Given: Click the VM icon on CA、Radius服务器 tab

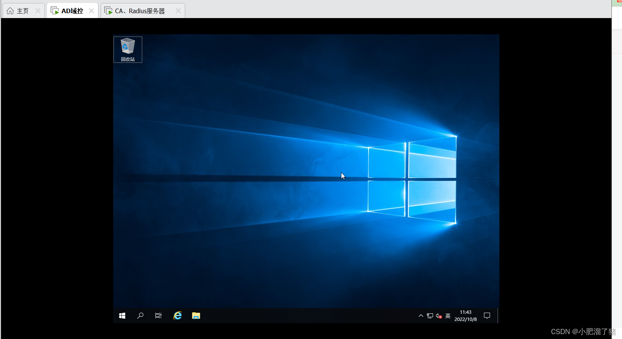Looking at the screenshot, I should coord(109,11).
